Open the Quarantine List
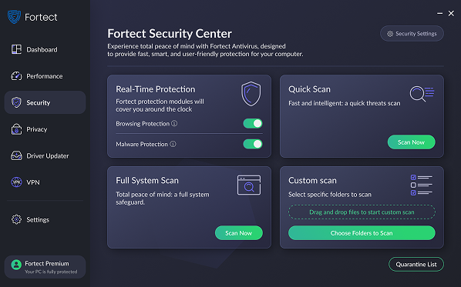Image resolution: width=461 pixels, height=287 pixels. (x=416, y=265)
